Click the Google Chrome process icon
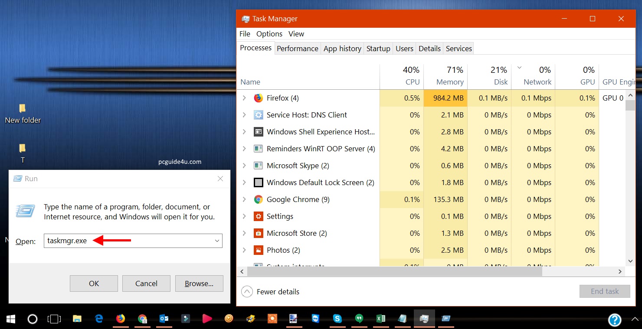Viewport: 642px width, 329px height. 259,199
